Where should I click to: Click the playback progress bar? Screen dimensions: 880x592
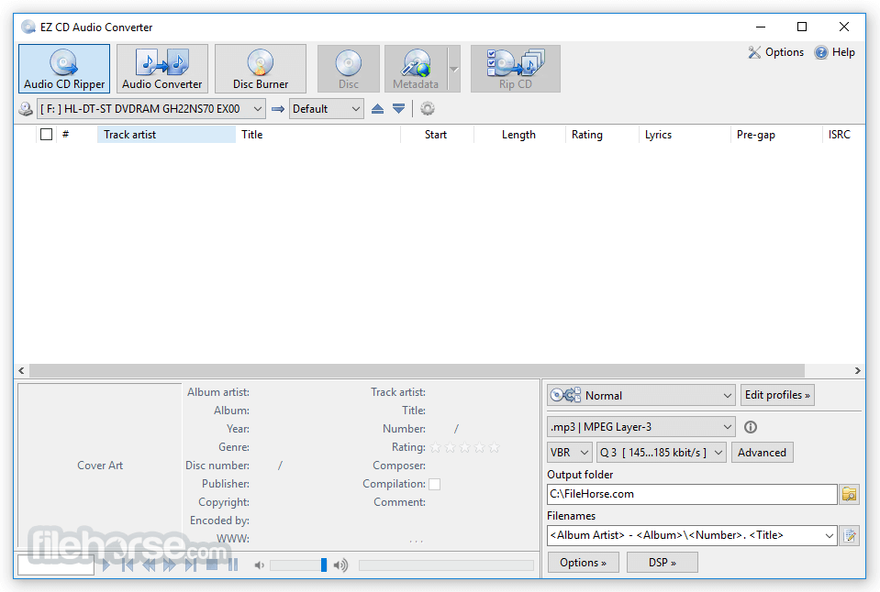(x=446, y=565)
